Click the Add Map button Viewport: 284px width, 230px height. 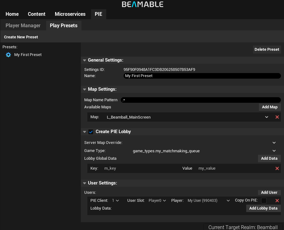coord(269,107)
